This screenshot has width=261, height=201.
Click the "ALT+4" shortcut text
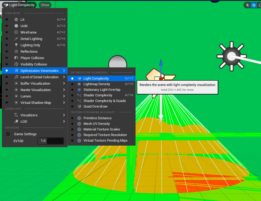[x=61, y=19]
